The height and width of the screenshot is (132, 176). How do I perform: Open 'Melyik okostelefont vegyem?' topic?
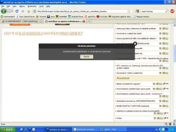coord(128,84)
